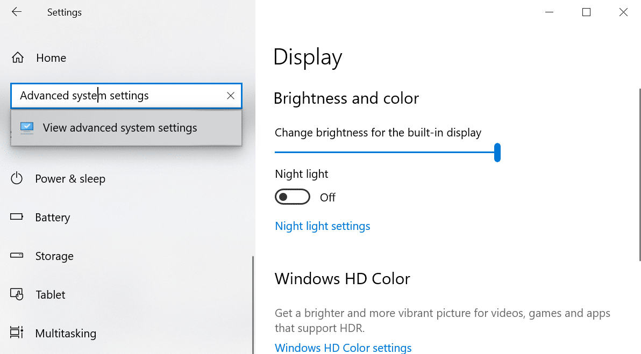Click the back arrow icon in Settings
This screenshot has height=354, width=641.
click(x=16, y=12)
